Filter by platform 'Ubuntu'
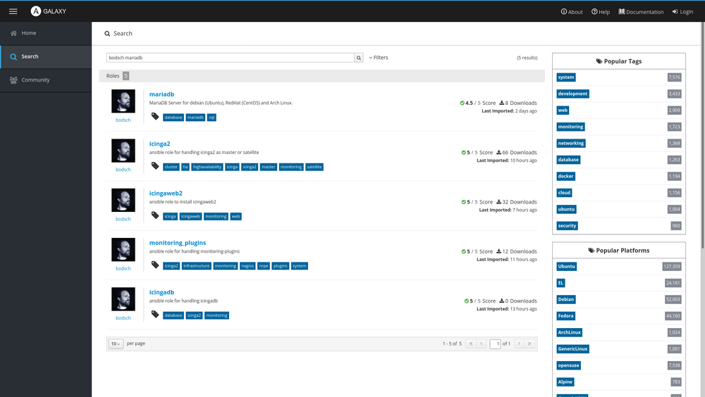 (x=567, y=266)
